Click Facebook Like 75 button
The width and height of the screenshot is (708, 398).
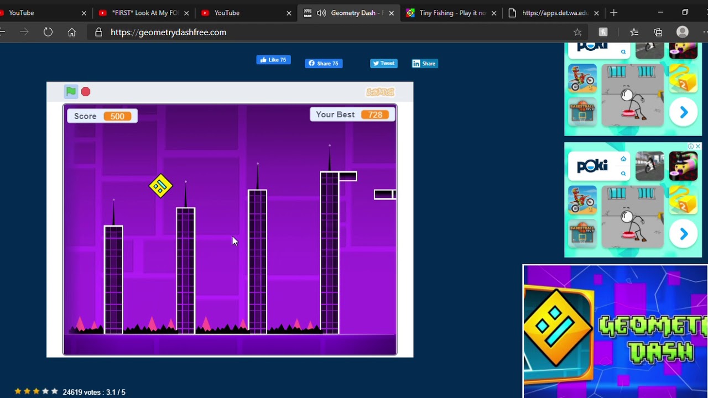point(273,60)
